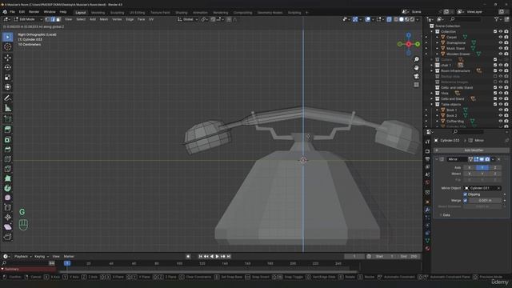Screen dimensions: 512x288
Task: Open the Tool properties tab icon
Action: 427,142
